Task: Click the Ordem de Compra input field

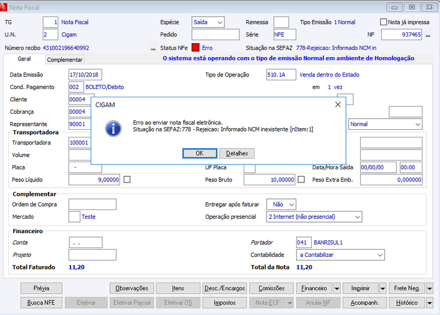Action: (92, 205)
